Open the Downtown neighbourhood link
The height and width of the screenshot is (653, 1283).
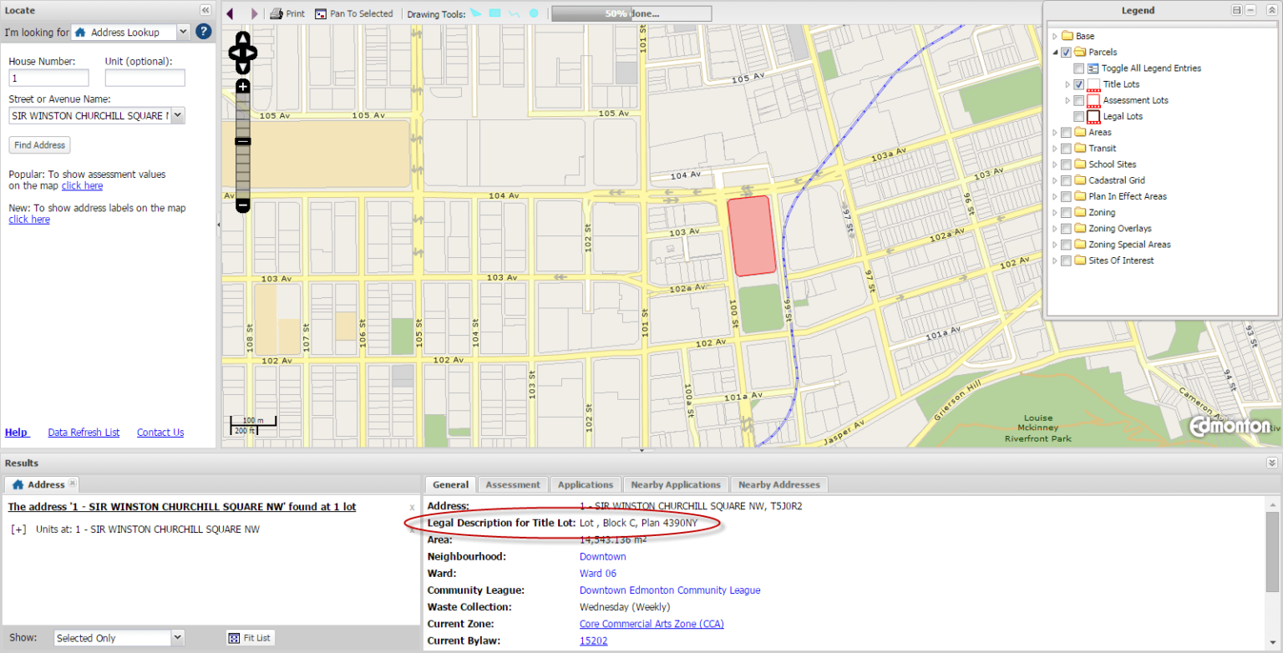point(601,556)
